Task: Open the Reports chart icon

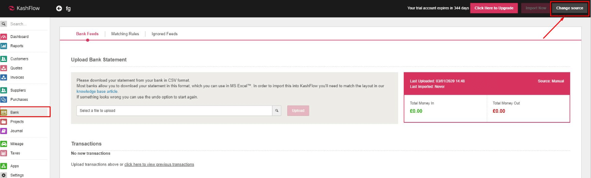Action: click(4, 46)
